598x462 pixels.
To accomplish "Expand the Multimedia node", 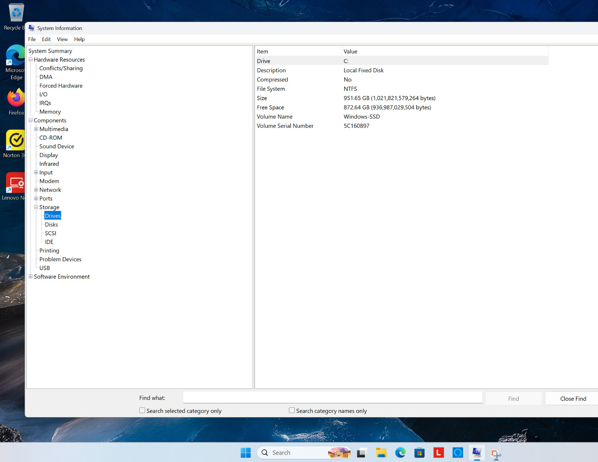I will click(x=36, y=129).
